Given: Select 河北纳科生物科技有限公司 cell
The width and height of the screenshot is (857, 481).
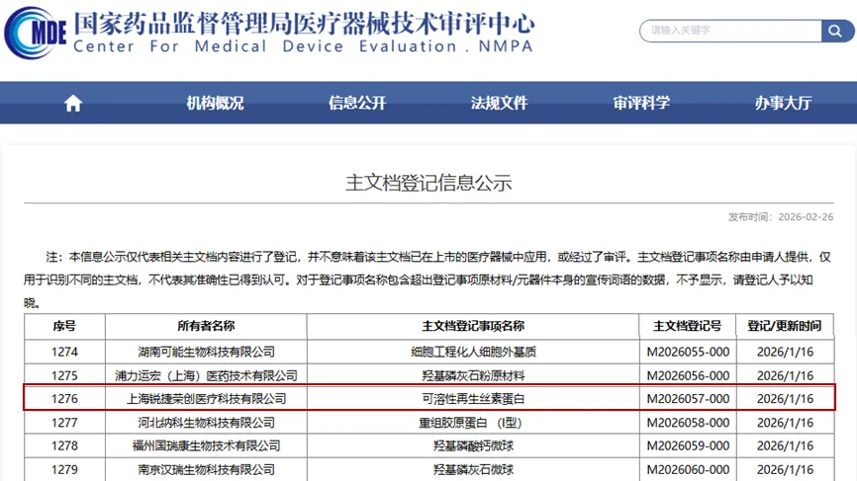Looking at the screenshot, I should point(206,422).
